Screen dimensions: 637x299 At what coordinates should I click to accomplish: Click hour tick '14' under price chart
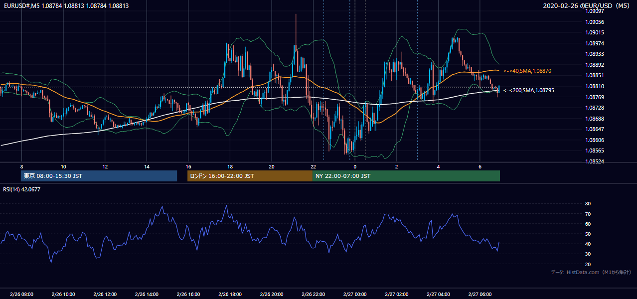coord(147,166)
